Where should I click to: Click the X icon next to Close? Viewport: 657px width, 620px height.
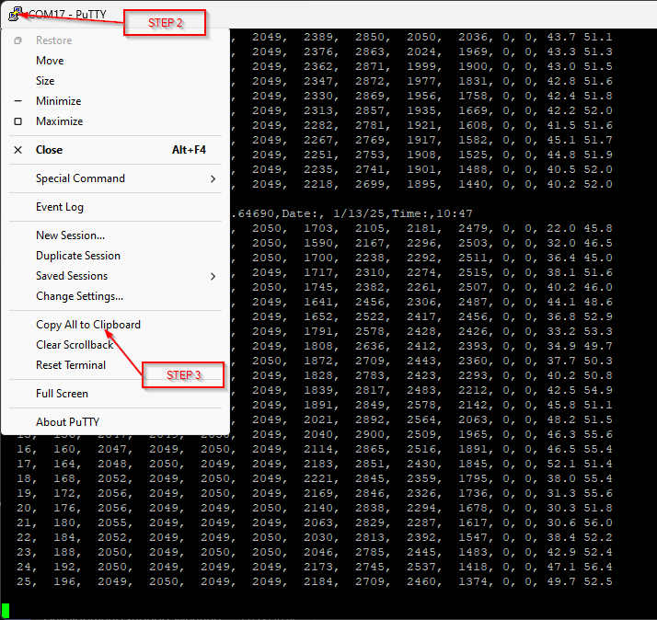(18, 150)
